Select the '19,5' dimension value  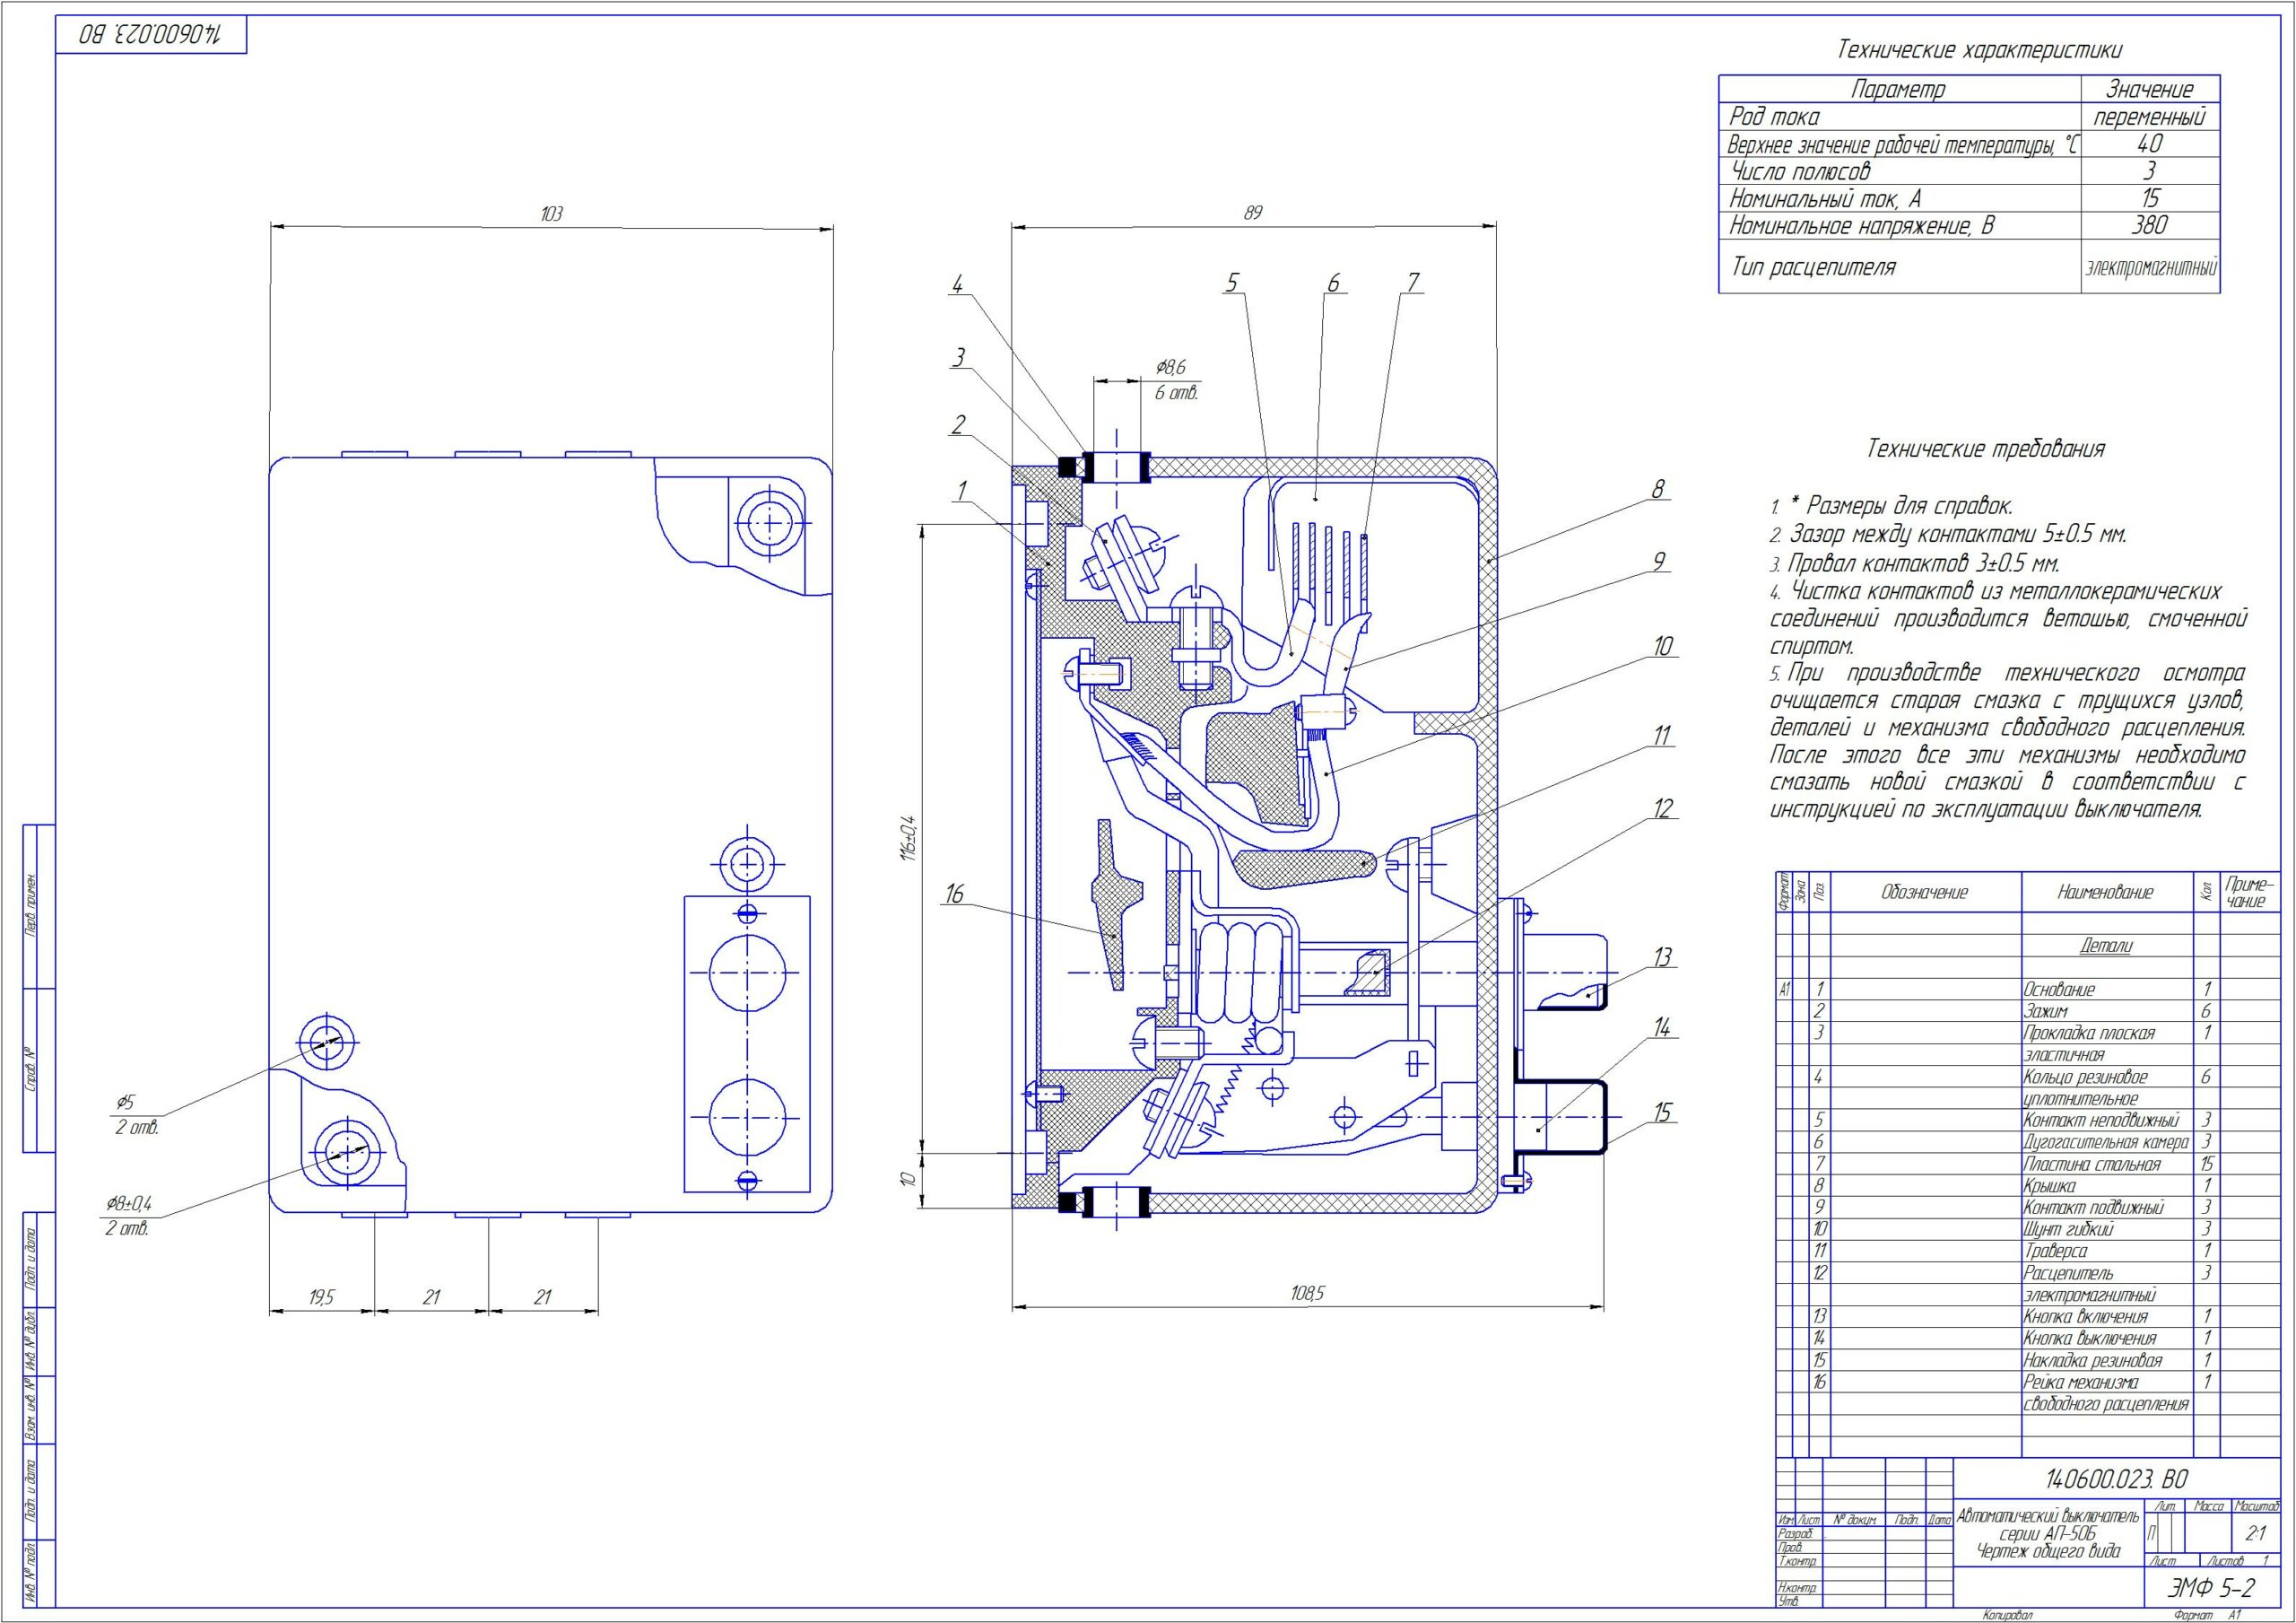tap(321, 1296)
